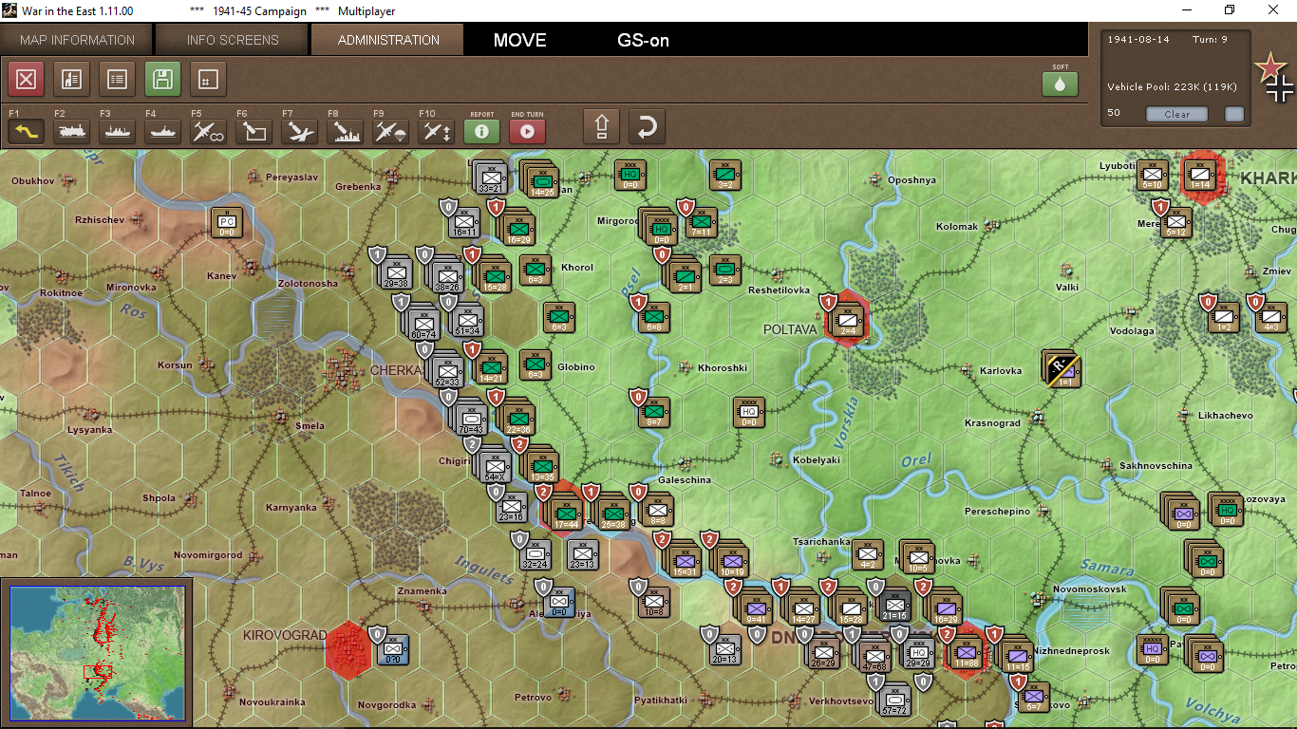Viewport: 1297px width, 729px height.
Task: Select the 21=15 dark counter
Action: (894, 605)
